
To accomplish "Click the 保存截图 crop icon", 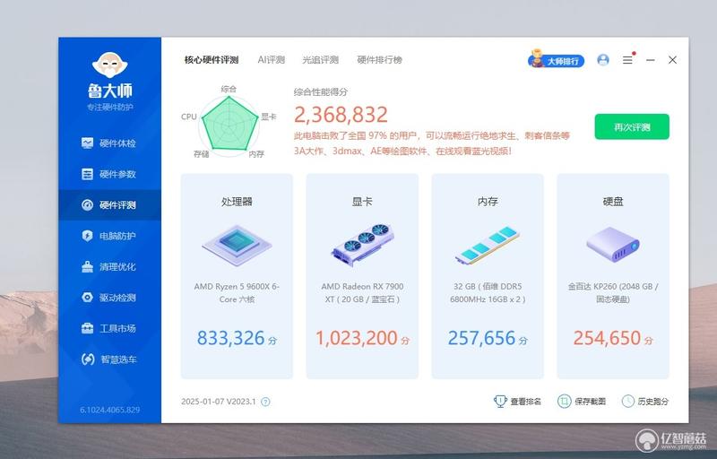I will click(x=565, y=402).
